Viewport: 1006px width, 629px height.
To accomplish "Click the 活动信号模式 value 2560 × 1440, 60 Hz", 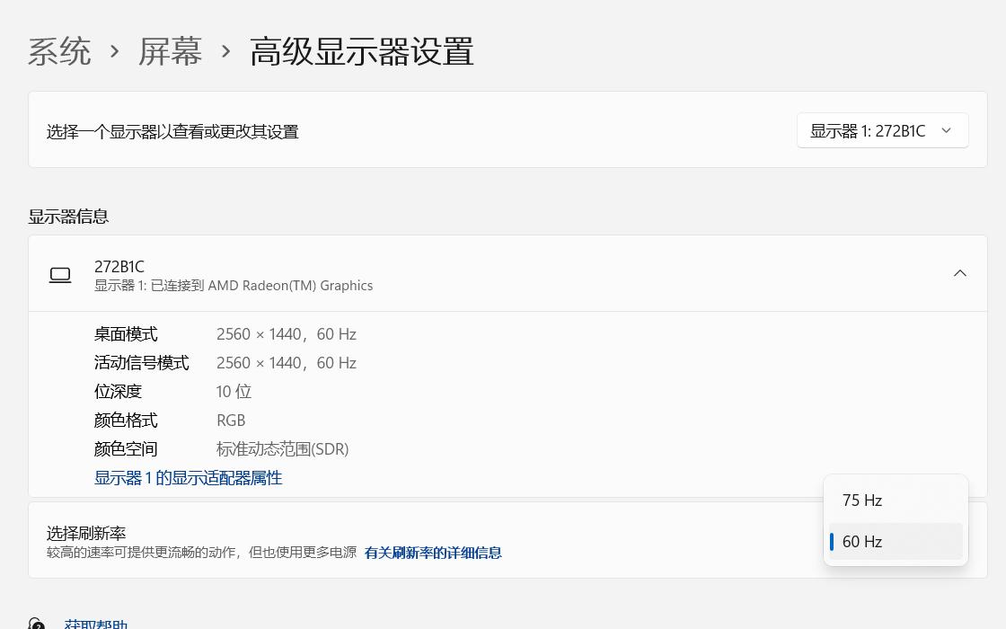I will pyautogui.click(x=286, y=362).
